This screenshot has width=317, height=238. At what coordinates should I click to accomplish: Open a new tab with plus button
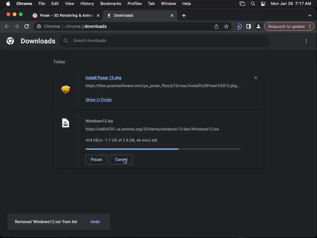[x=184, y=15]
